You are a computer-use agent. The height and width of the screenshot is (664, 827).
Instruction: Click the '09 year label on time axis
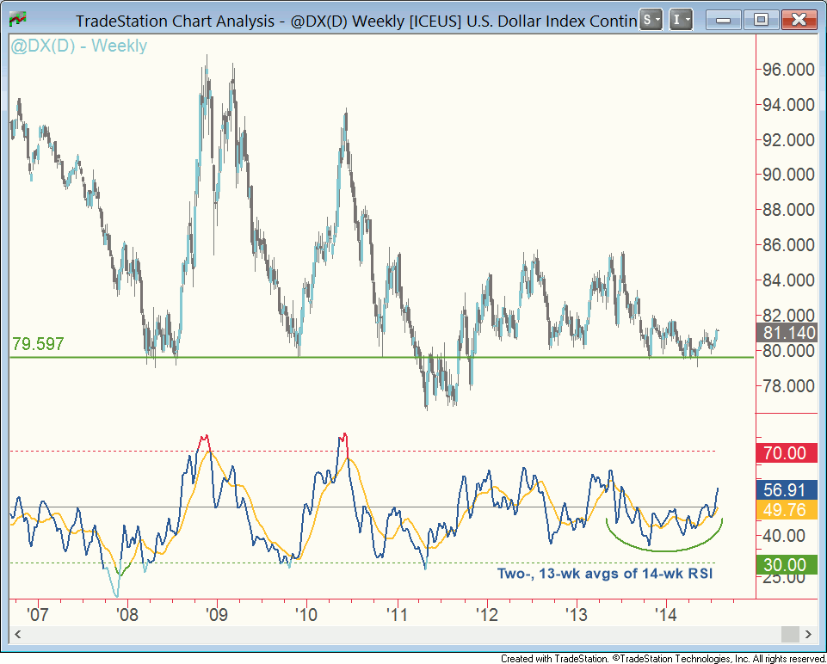coord(215,614)
